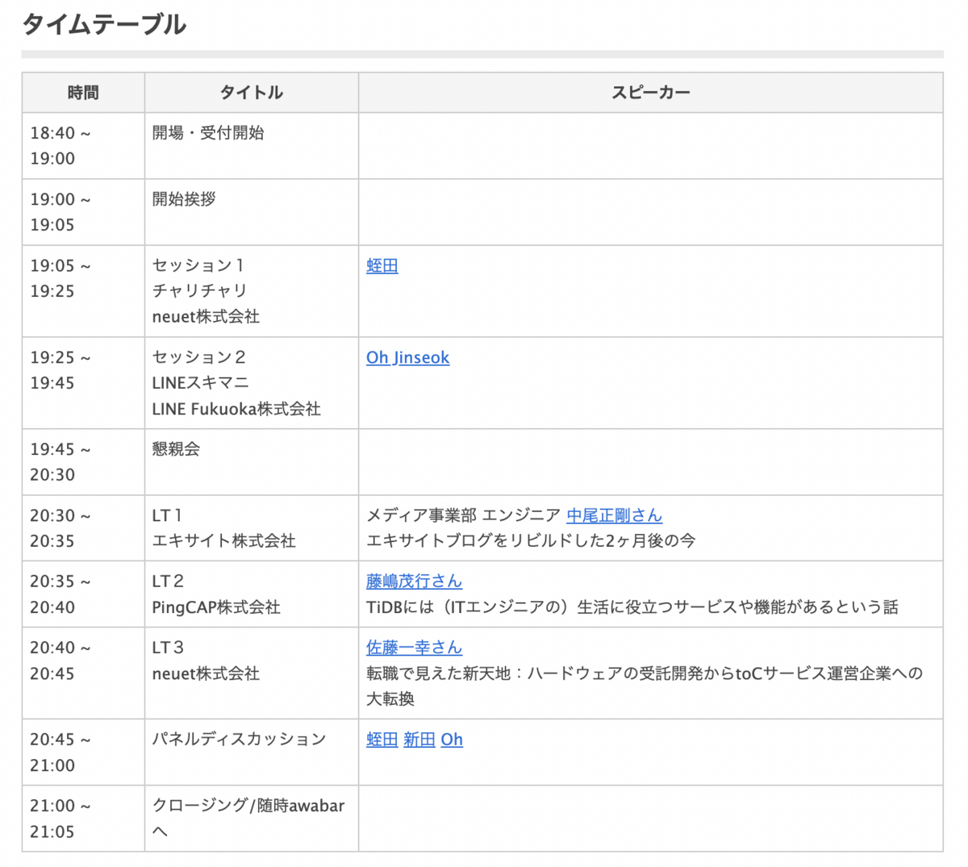Viewport: 968px width, 867px height.
Task: Select the チャリチャリ text
Action: [x=200, y=291]
